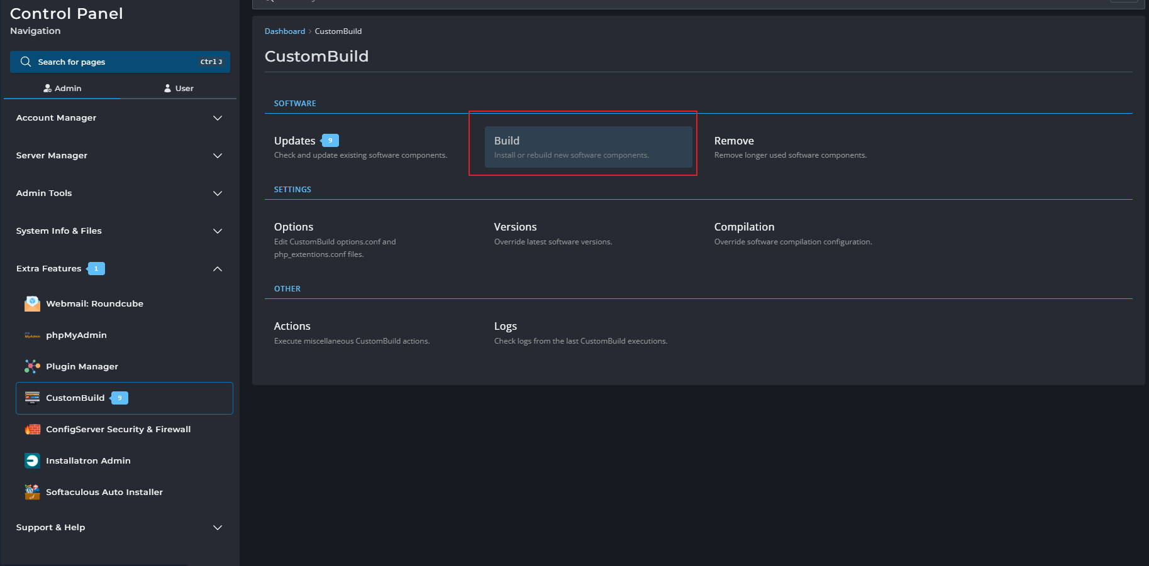The height and width of the screenshot is (566, 1149).
Task: Click the CustomBuild sidebar icon
Action: click(x=32, y=398)
